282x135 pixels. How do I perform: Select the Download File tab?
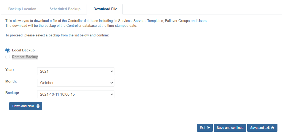coord(105,9)
